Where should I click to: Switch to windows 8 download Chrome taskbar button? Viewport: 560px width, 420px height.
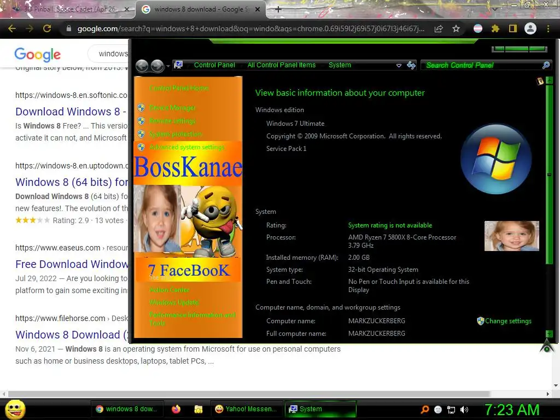(127, 409)
